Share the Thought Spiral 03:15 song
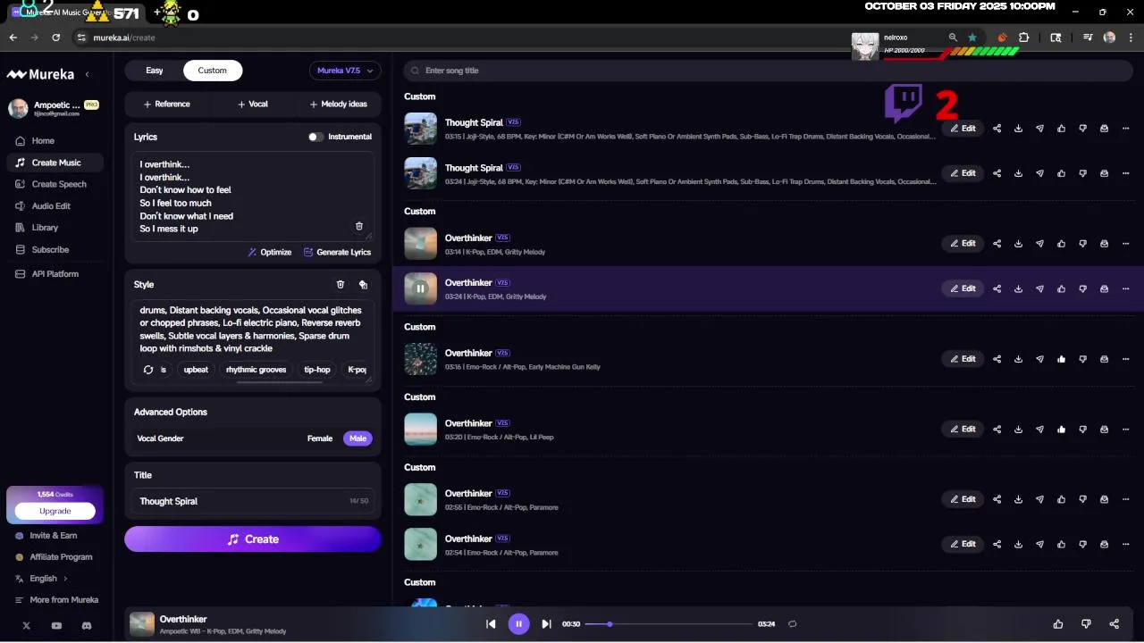Image resolution: width=1144 pixels, height=643 pixels. (997, 129)
